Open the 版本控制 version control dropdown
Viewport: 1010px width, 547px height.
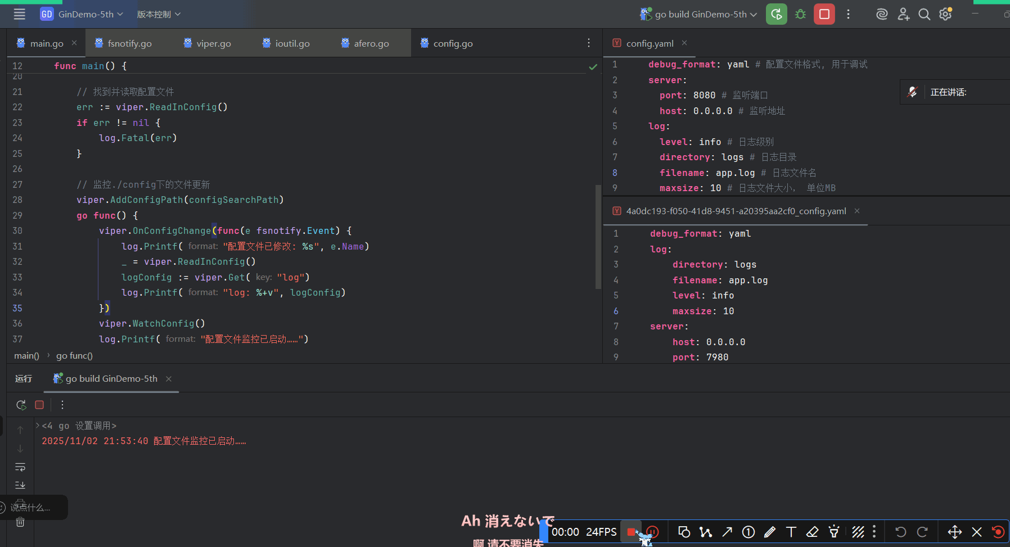pos(159,14)
